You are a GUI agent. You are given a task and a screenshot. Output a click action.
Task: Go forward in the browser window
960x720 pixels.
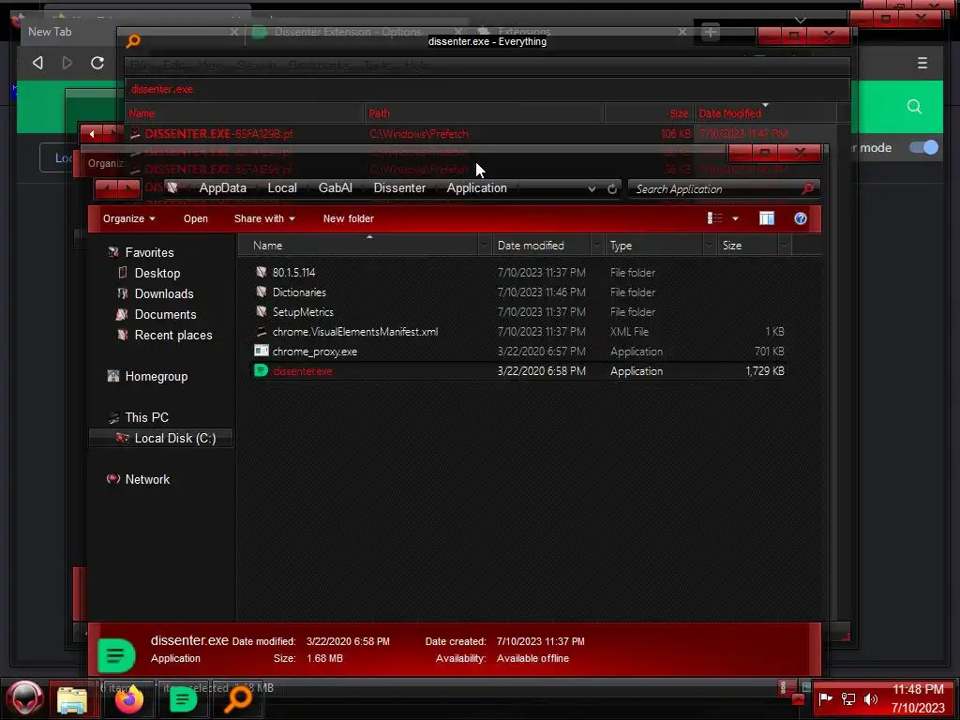pos(67,63)
